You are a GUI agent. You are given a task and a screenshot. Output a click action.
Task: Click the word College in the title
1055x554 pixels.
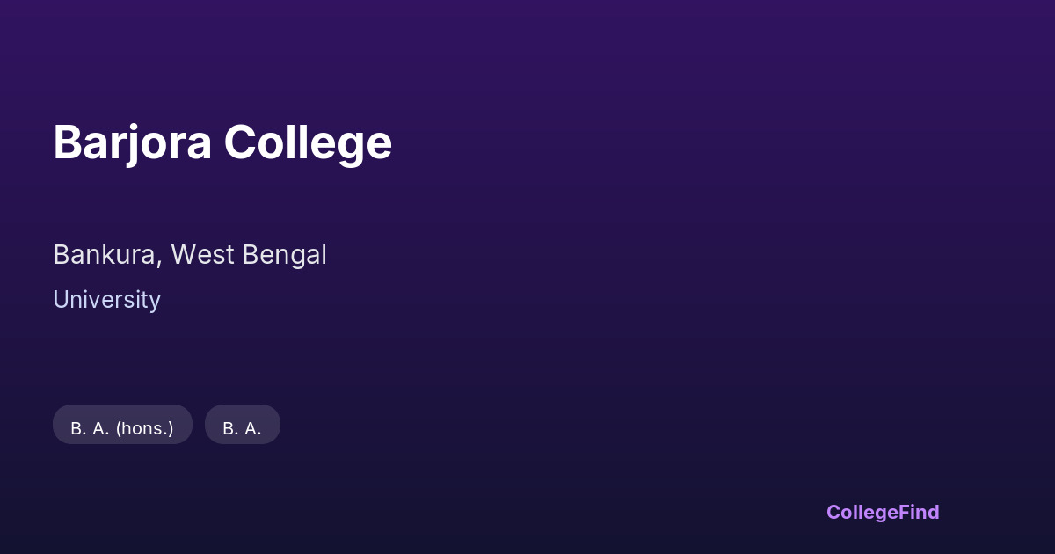pos(308,142)
